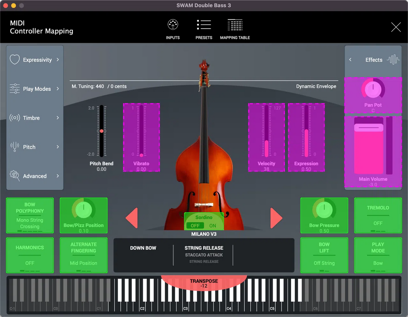Open the Advanced settings
Screen dimensions: 408x317
[x=35, y=176]
